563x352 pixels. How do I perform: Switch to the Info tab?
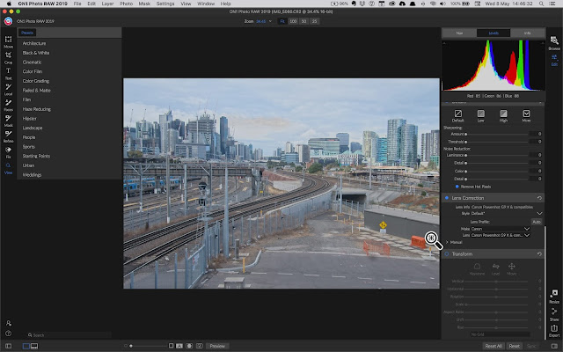526,33
